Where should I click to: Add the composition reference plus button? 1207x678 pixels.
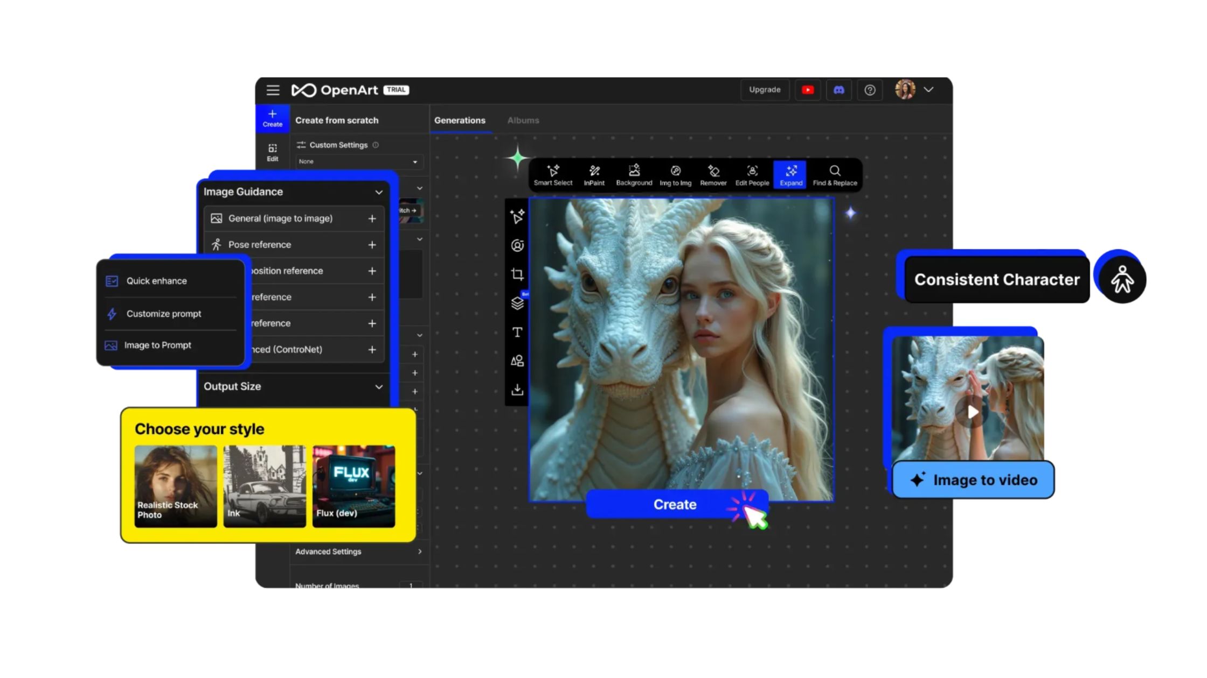click(372, 271)
